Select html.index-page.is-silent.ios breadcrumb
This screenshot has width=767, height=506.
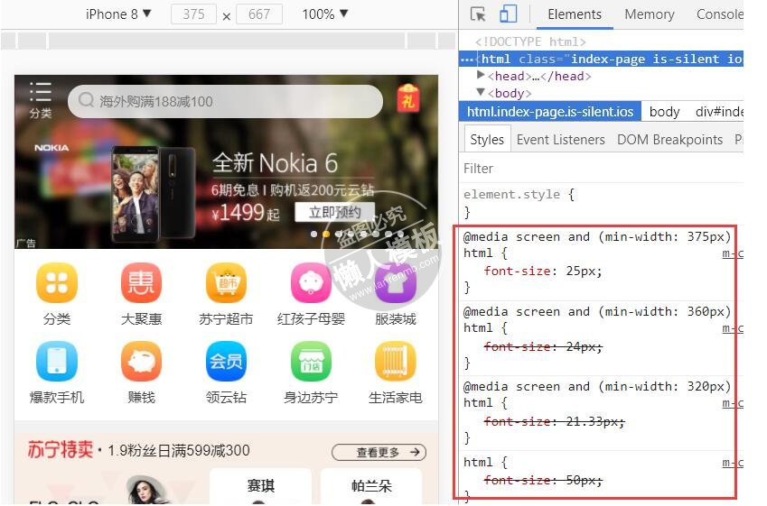[550, 112]
